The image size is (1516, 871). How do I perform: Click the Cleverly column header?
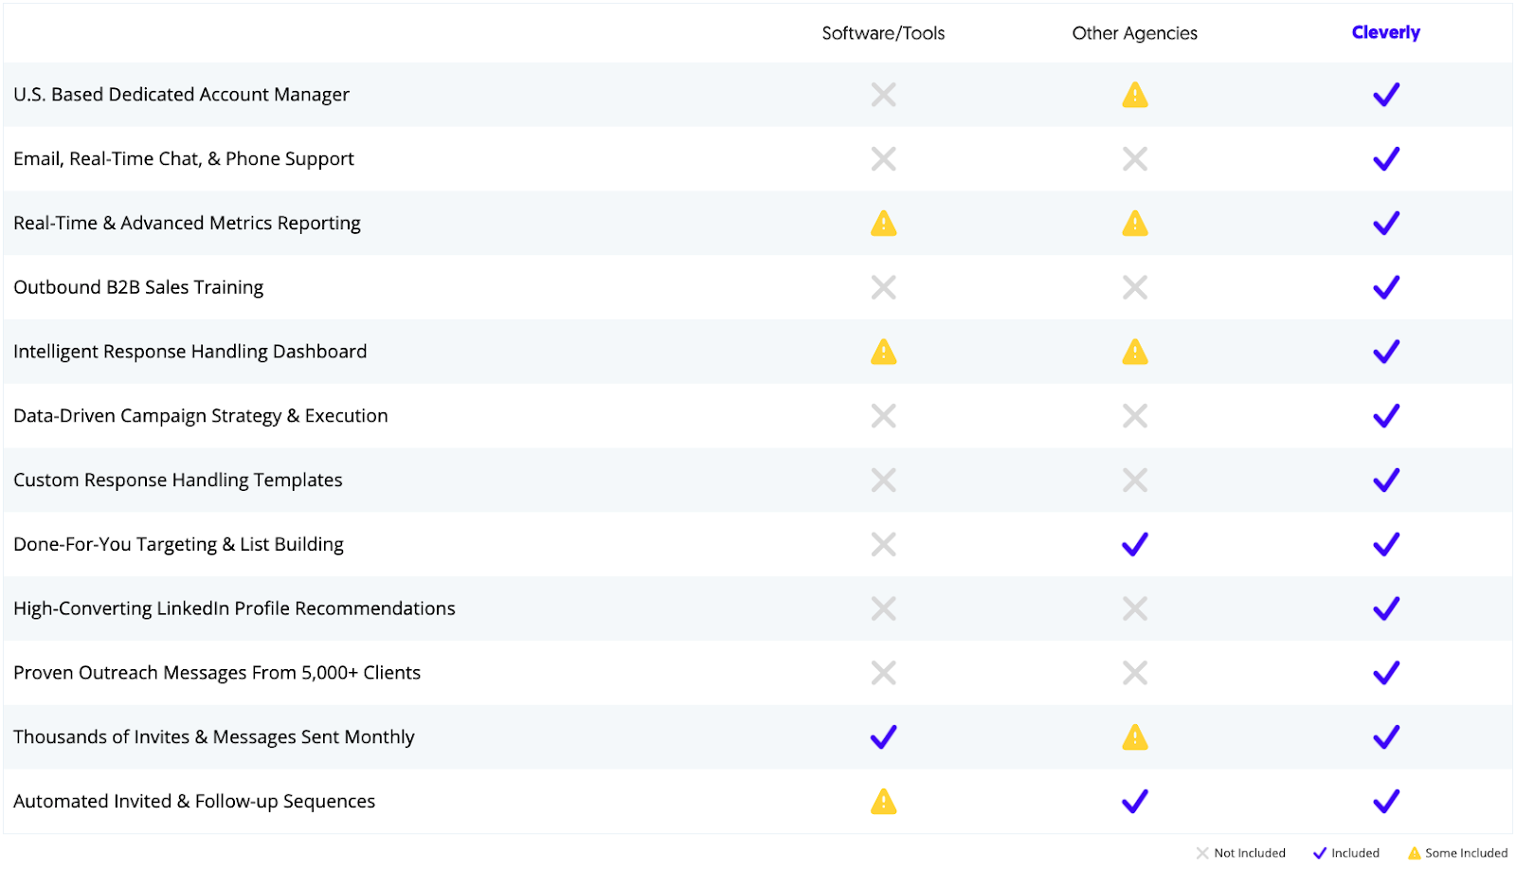pos(1385,32)
